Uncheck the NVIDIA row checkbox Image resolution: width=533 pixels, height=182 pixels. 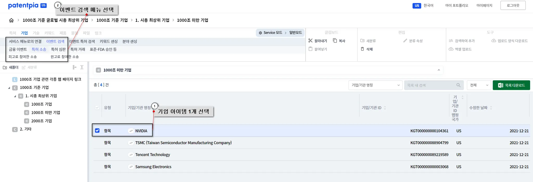point(97,130)
